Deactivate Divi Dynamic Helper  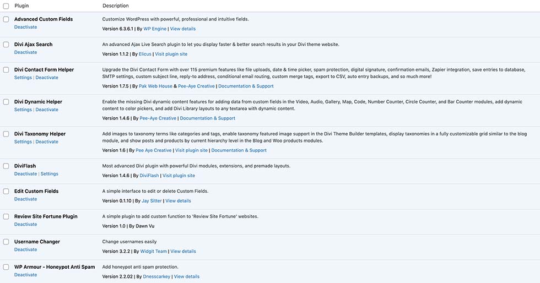click(x=47, y=110)
